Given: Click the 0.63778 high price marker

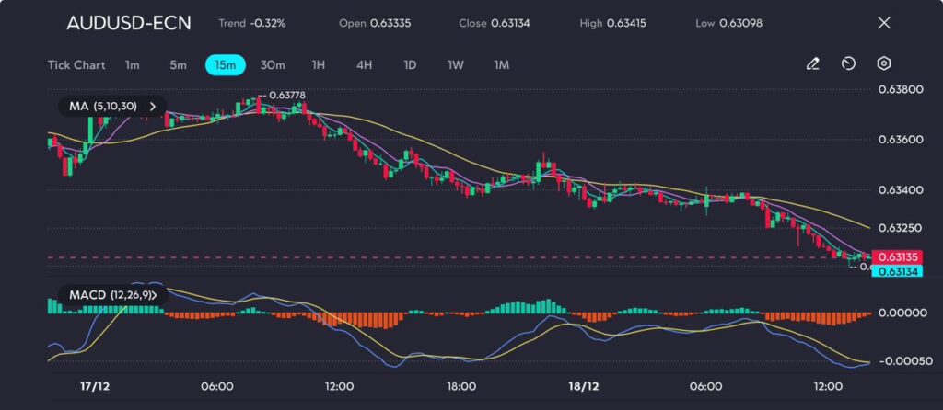Looking at the screenshot, I should click(x=286, y=96).
